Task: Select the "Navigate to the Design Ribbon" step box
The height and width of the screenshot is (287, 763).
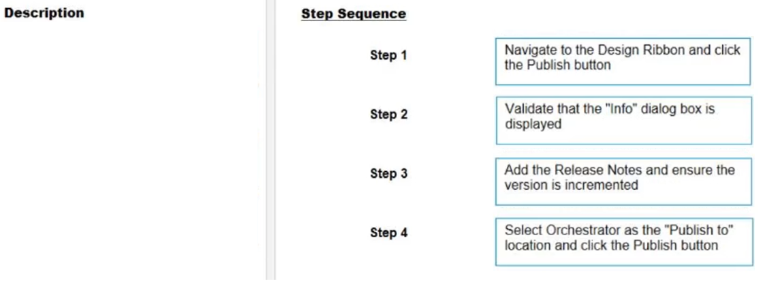Action: [623, 61]
